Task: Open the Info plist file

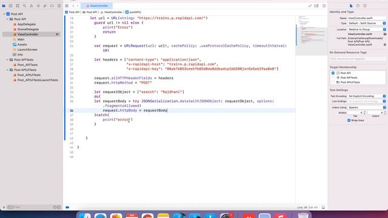Action: coord(20,54)
